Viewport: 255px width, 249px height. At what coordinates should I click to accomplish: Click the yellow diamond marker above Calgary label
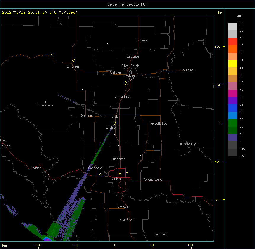(120, 174)
